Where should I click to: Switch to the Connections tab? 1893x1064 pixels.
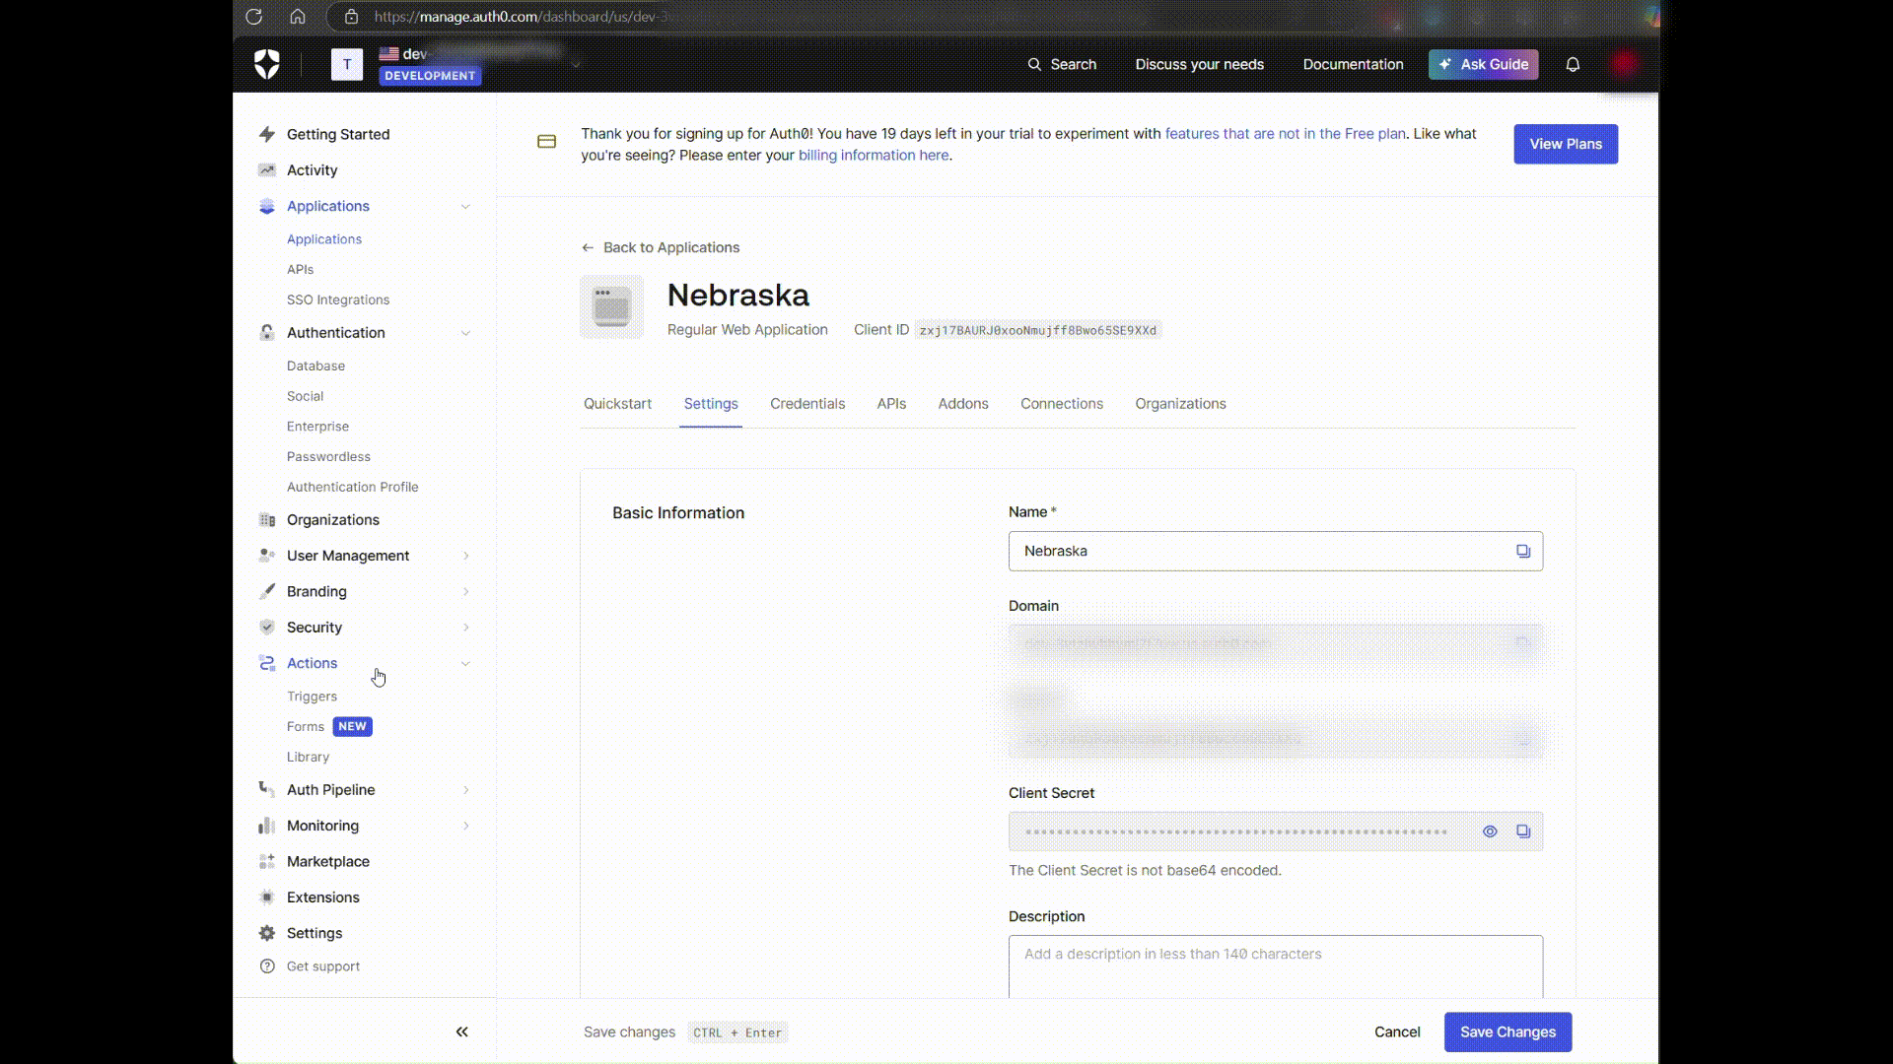point(1062,404)
